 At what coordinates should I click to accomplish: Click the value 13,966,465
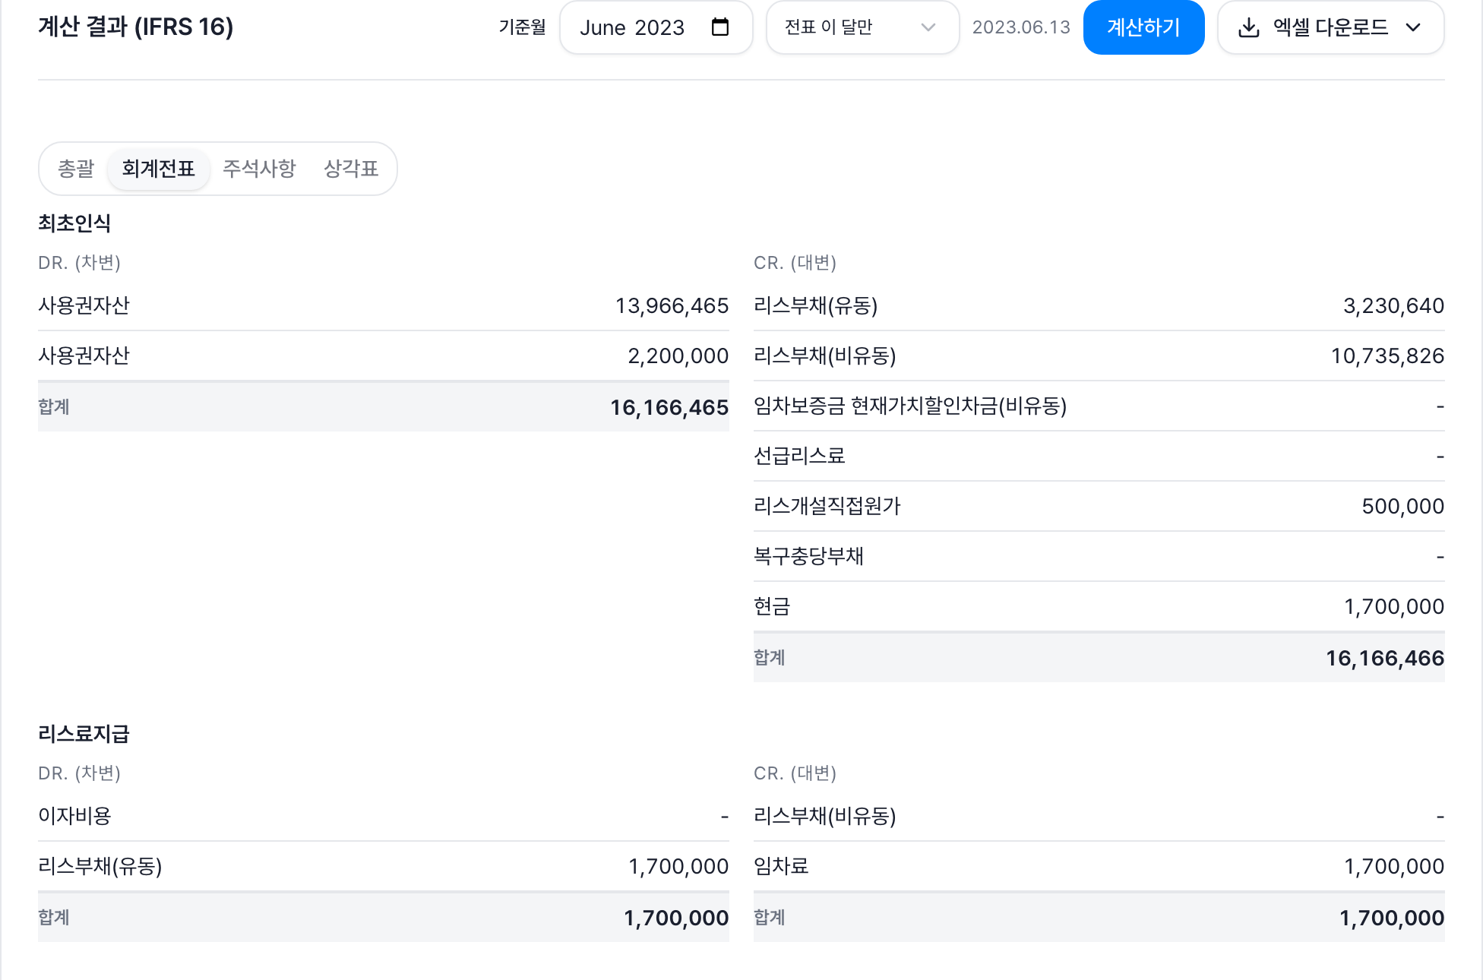coord(672,305)
